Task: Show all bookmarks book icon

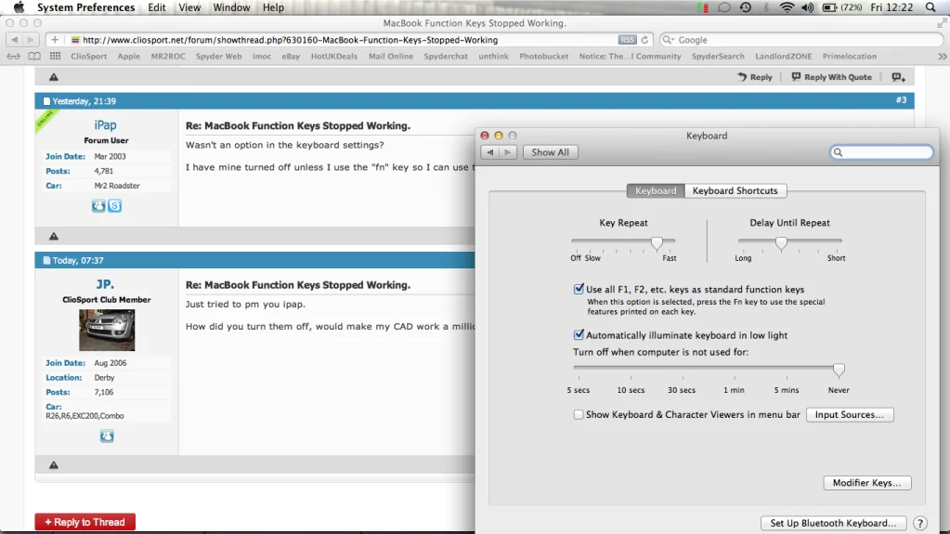Action: (x=34, y=57)
